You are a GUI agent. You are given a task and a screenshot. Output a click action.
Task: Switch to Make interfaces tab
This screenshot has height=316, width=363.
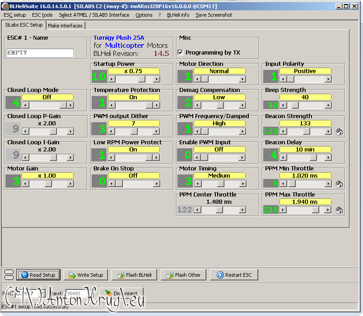coord(65,26)
